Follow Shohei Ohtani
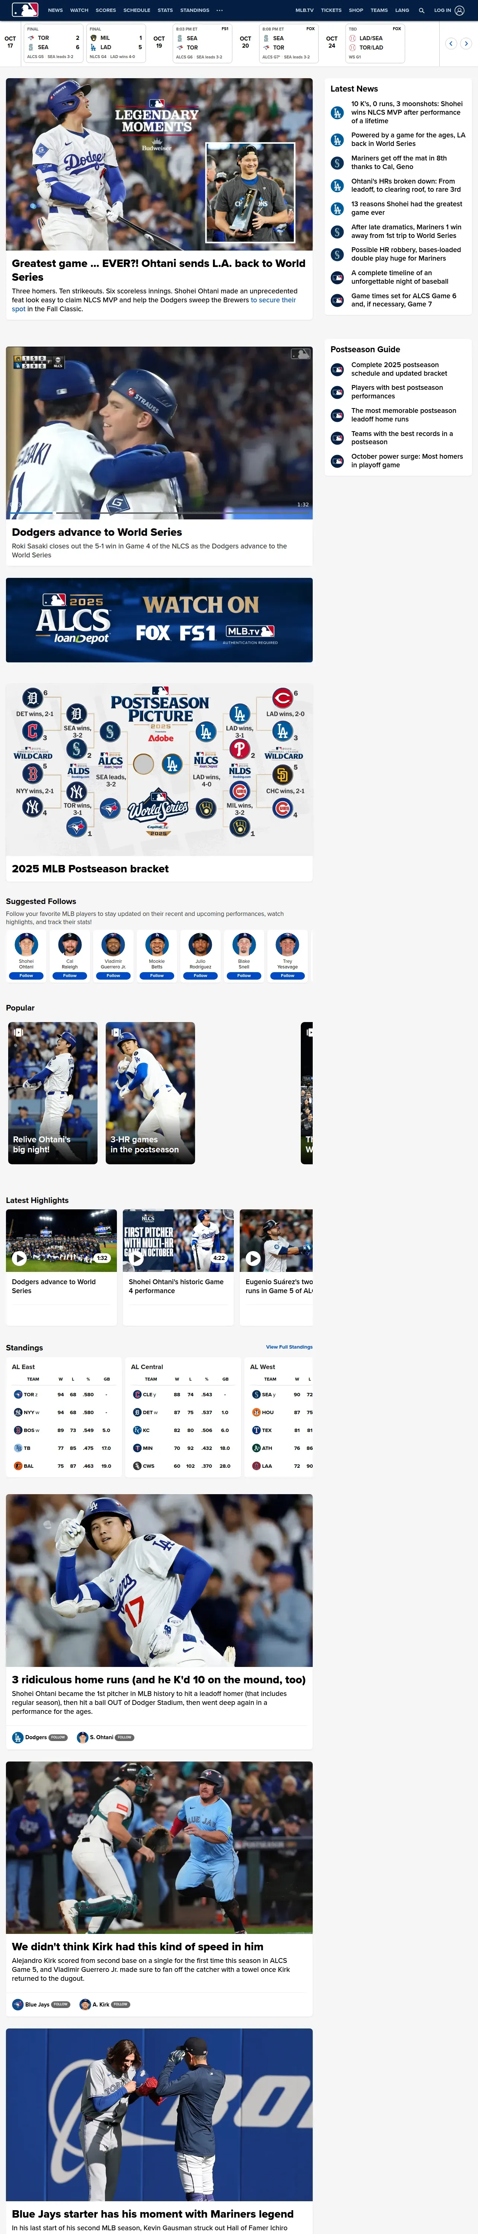This screenshot has width=478, height=2234. [27, 976]
